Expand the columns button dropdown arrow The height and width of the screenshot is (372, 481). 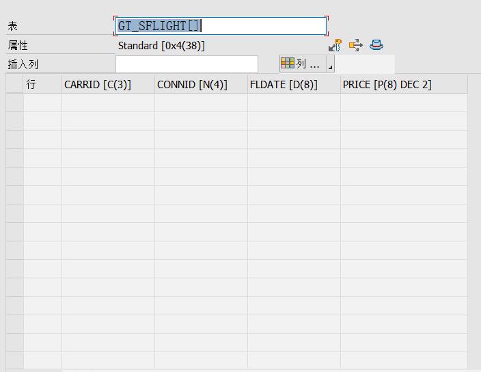pos(330,64)
